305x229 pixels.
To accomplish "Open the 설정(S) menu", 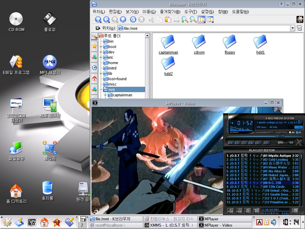I will click(207, 12).
